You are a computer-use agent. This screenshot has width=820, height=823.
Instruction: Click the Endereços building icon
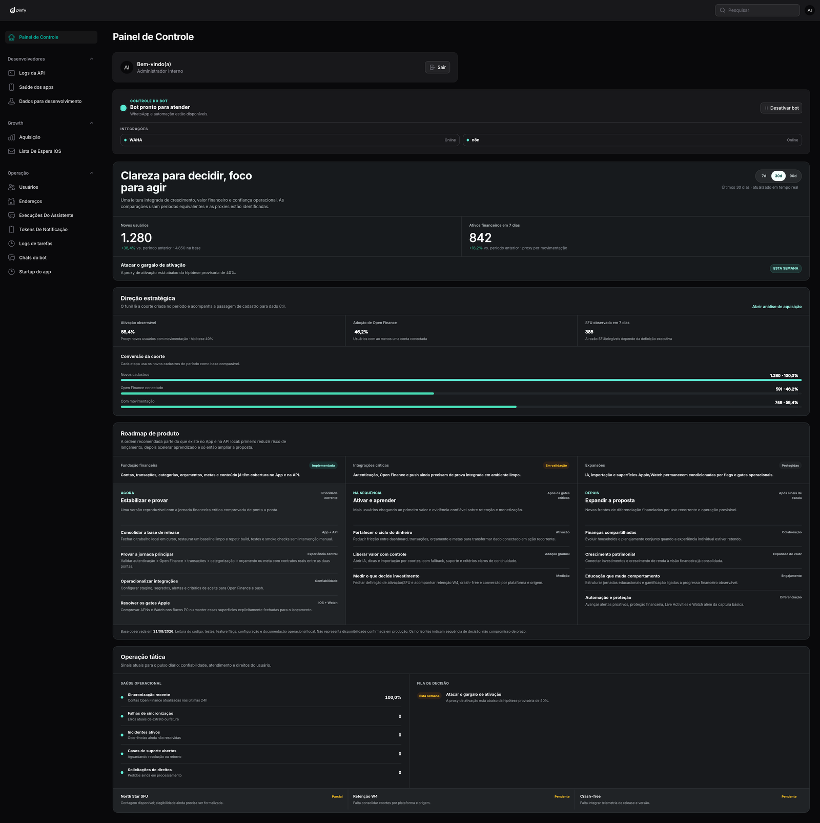(12, 201)
